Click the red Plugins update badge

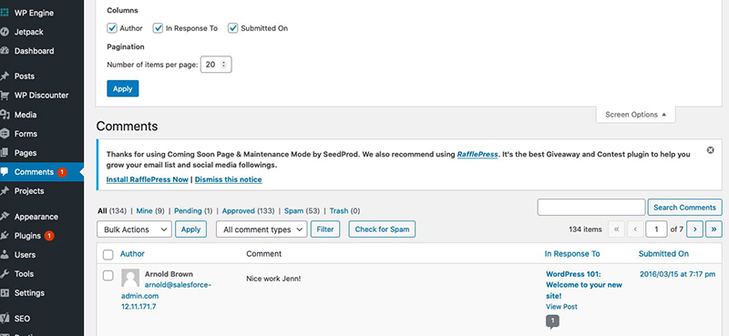(x=49, y=236)
